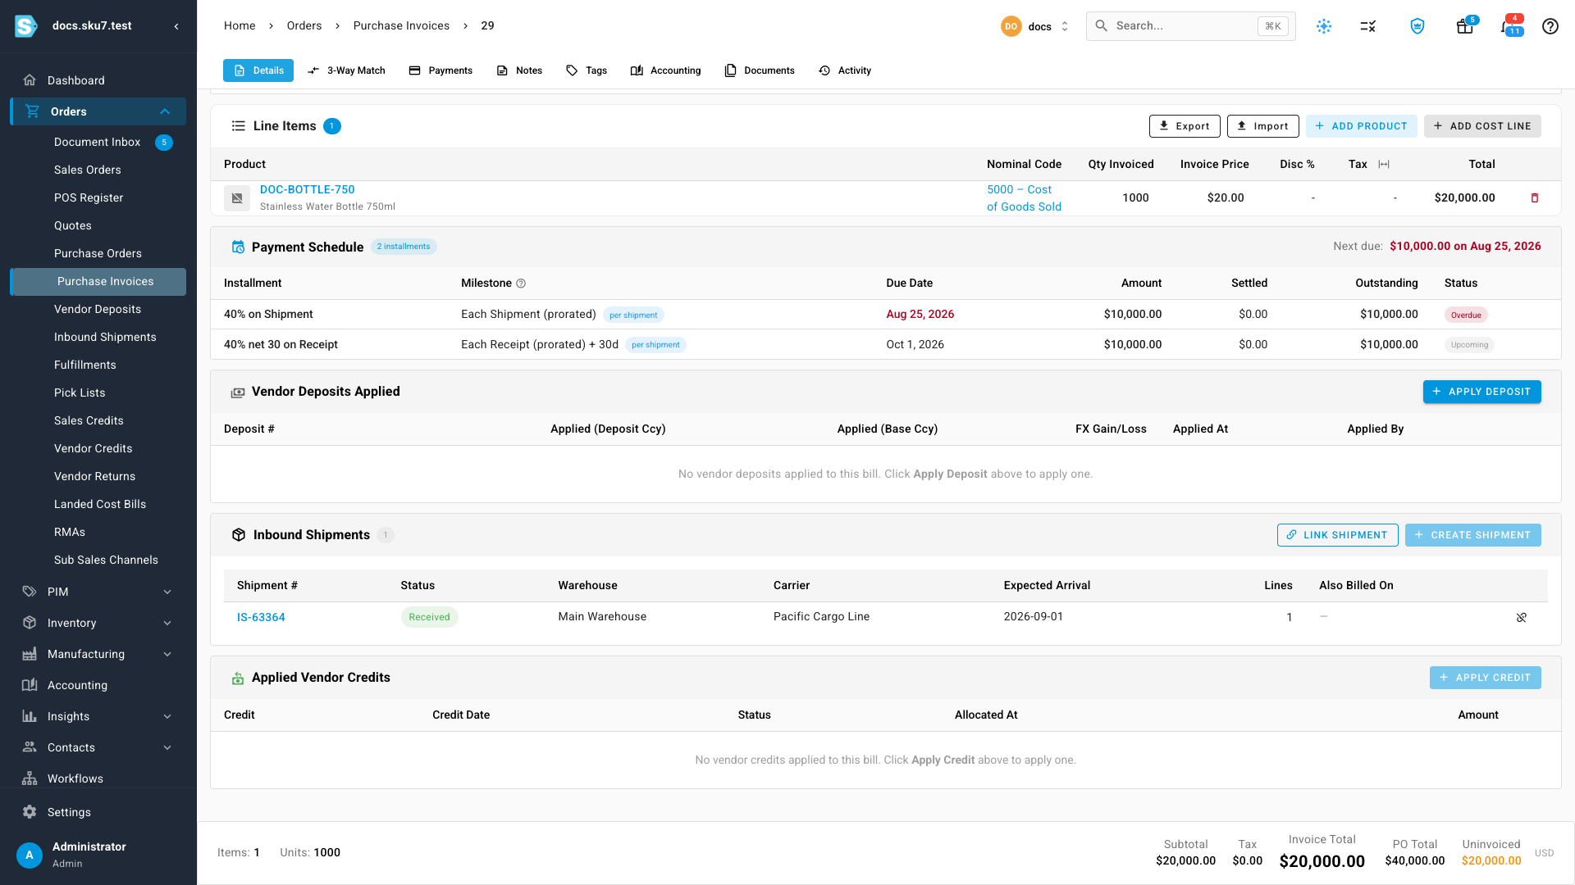Click the Administrator avatar

click(x=30, y=855)
